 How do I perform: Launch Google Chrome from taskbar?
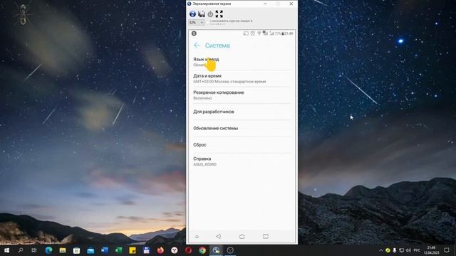pos(202,250)
